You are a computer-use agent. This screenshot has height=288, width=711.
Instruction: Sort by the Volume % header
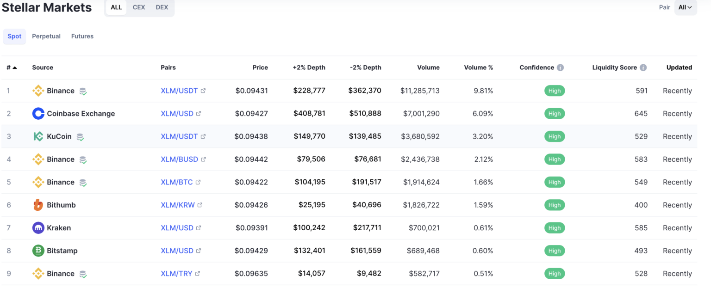[x=479, y=67]
